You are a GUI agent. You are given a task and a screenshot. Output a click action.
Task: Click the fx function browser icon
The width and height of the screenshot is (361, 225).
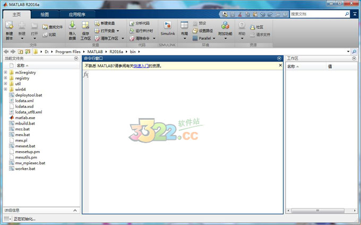pyautogui.click(x=85, y=74)
